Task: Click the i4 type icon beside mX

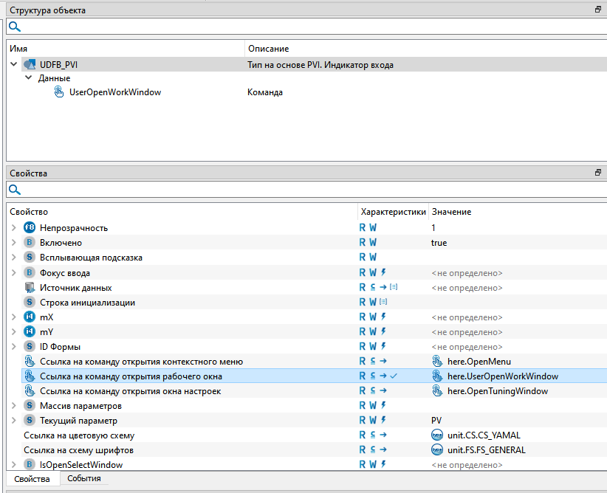Action: point(30,317)
